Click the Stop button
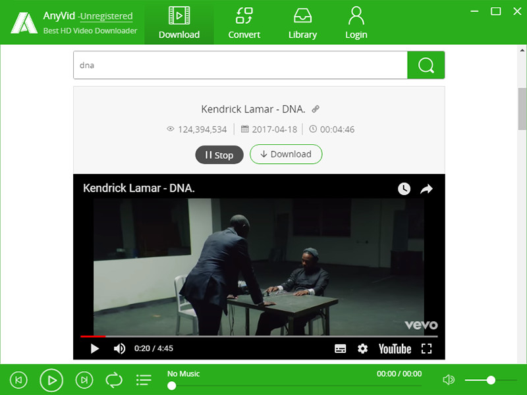 (219, 155)
